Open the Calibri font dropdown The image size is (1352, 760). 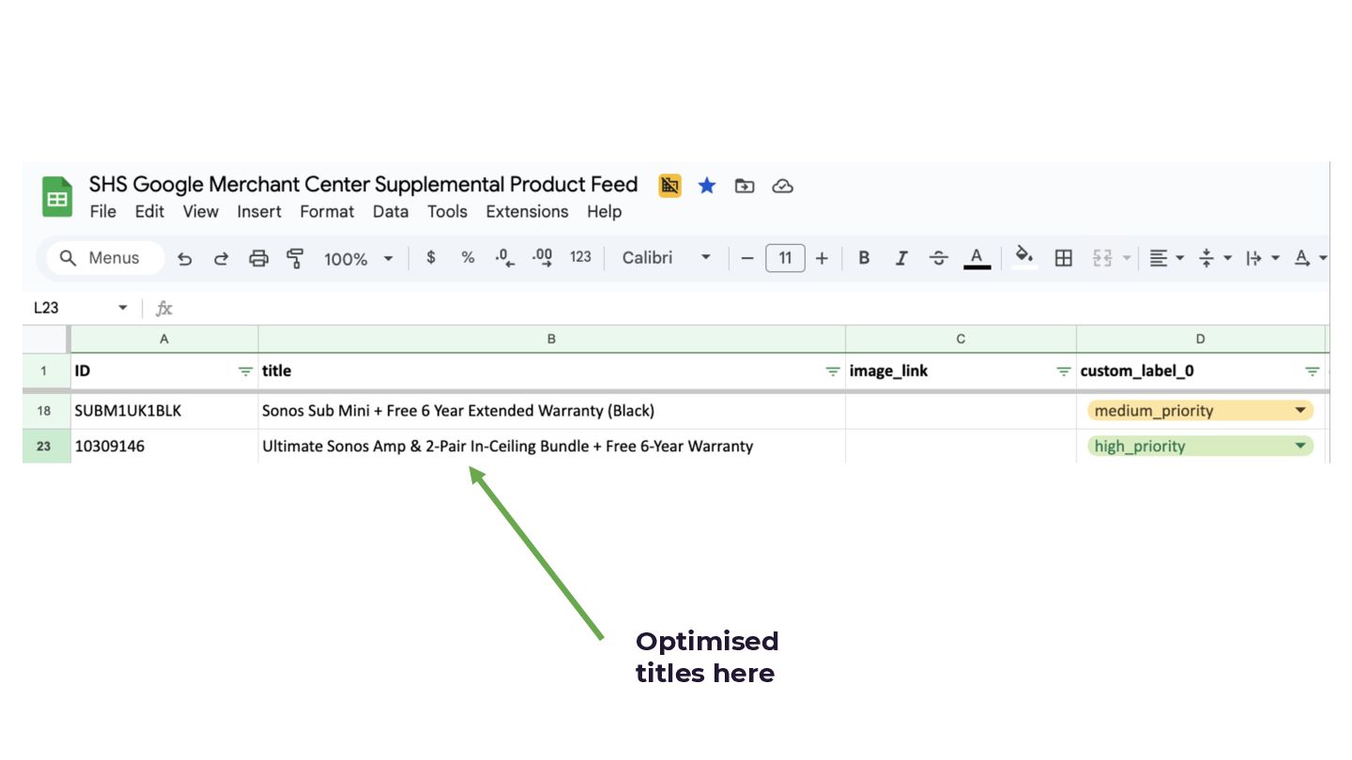[x=667, y=258]
